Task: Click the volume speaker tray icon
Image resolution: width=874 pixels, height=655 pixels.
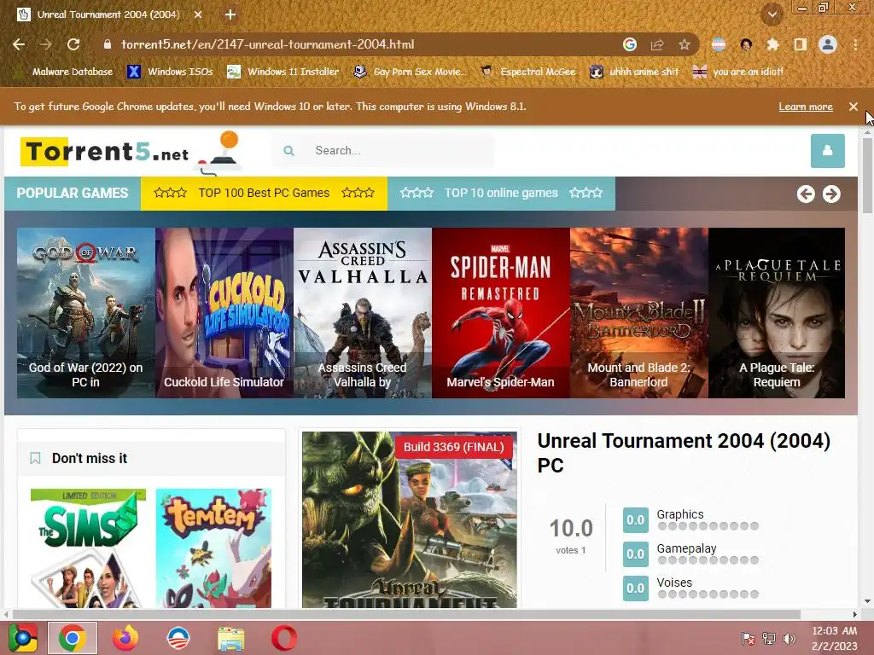Action: point(790,639)
